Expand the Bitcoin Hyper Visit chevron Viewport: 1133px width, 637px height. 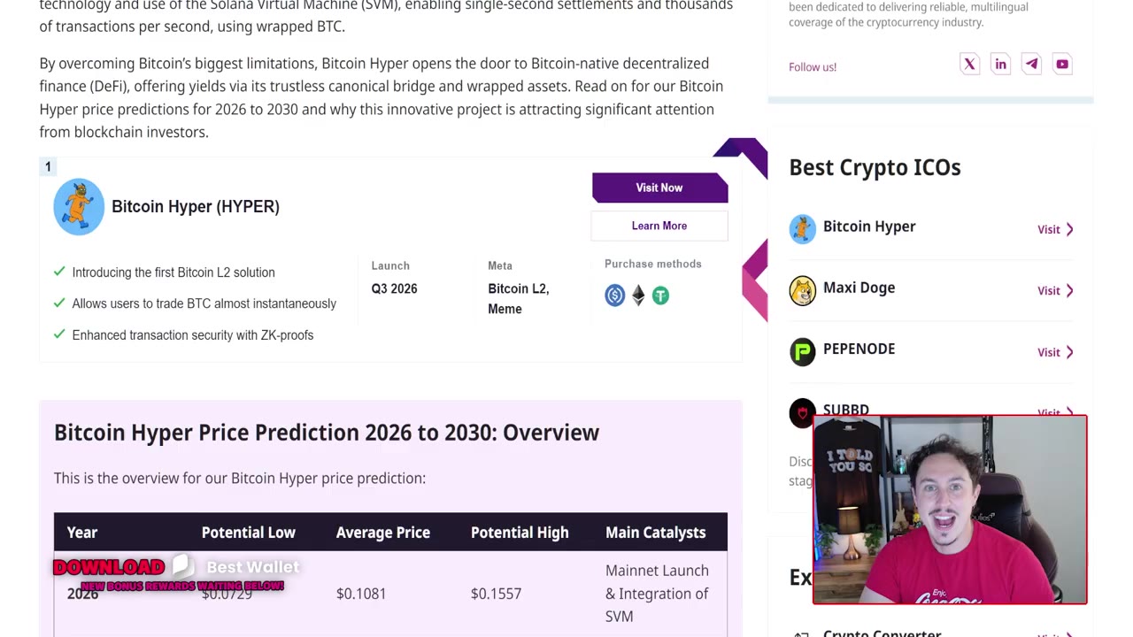pos(1069,229)
